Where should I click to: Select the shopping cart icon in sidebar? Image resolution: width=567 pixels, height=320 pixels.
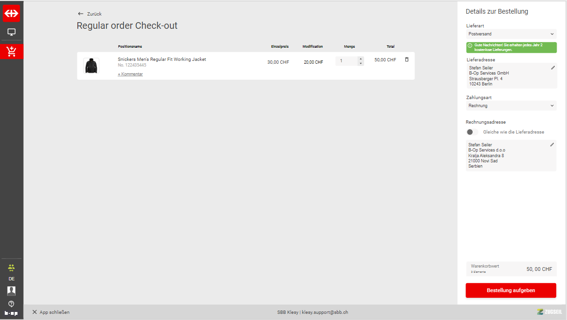11,51
